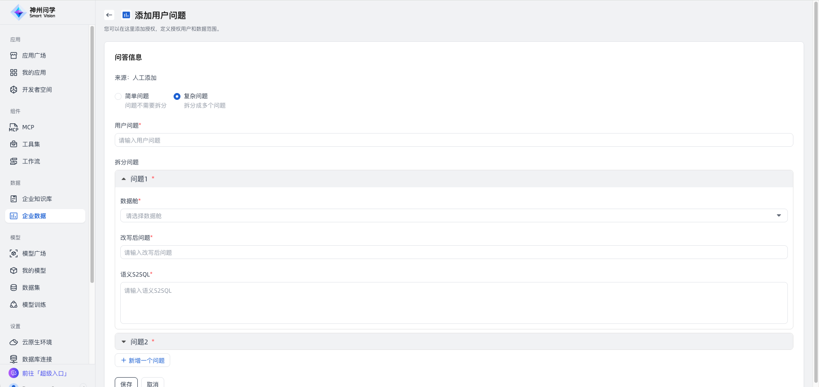Click the 云原生环境 cloud icon

(14, 342)
